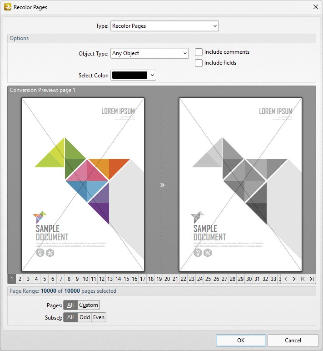The width and height of the screenshot is (323, 351).
Task: Select preview page 20 tab
Action: coord(167,279)
